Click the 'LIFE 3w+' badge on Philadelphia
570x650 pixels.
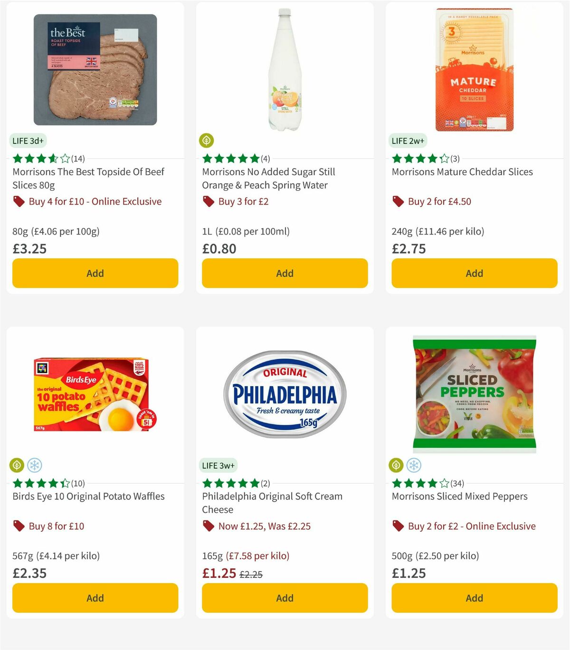(x=218, y=465)
